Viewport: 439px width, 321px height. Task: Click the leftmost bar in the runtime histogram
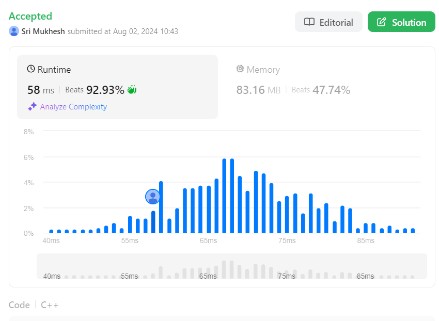tap(51, 231)
